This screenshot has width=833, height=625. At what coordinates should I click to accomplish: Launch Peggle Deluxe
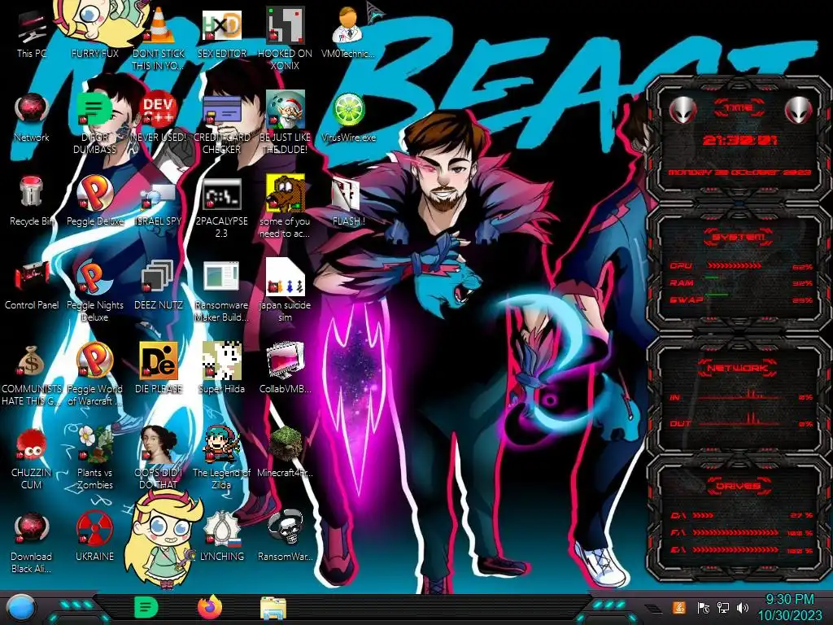pos(94,201)
